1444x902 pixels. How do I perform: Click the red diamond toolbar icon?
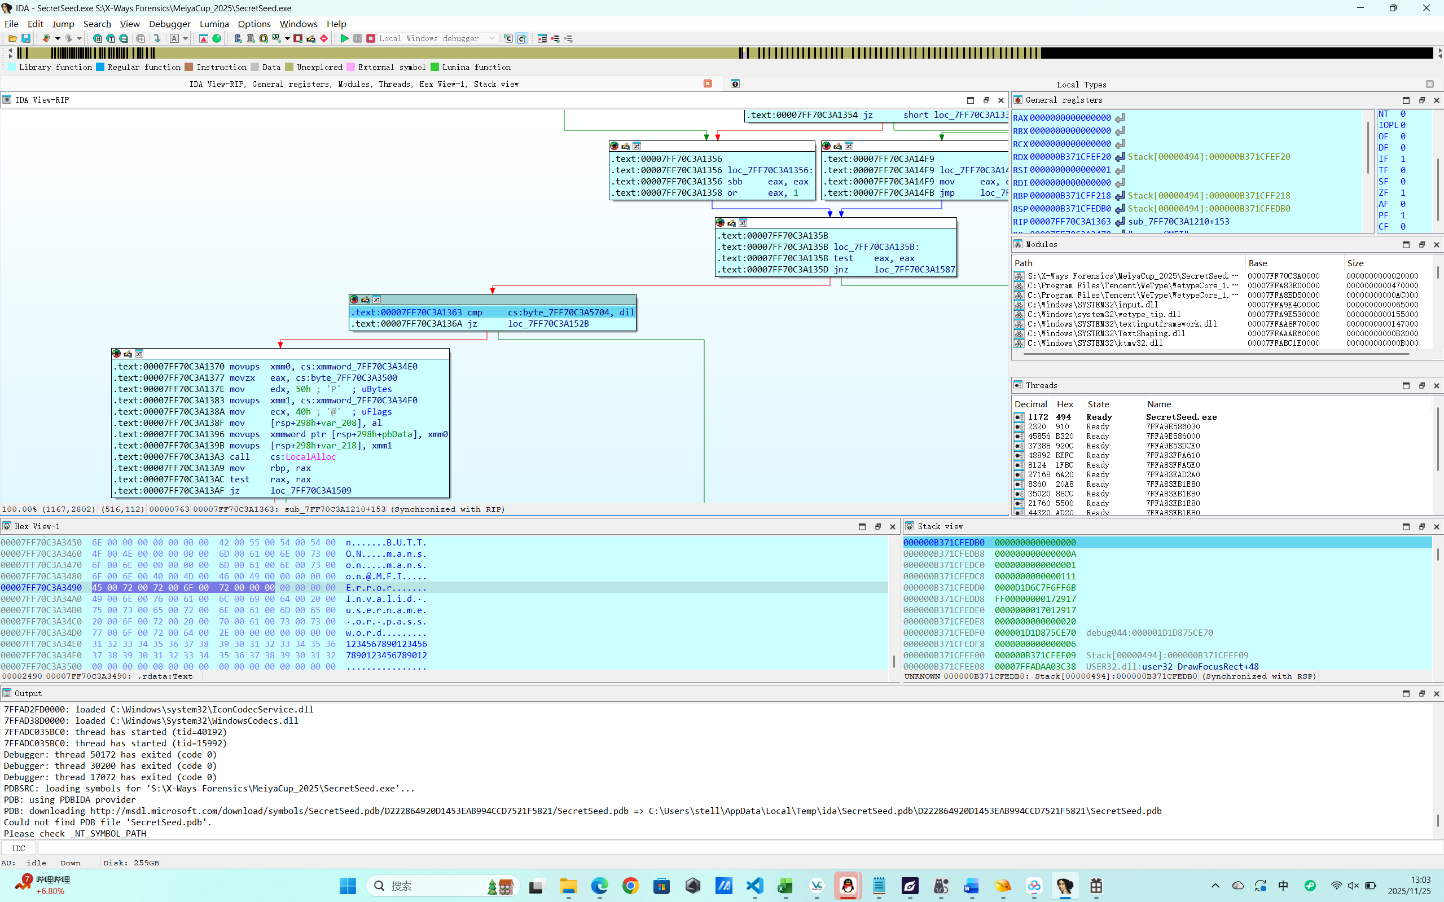point(324,38)
